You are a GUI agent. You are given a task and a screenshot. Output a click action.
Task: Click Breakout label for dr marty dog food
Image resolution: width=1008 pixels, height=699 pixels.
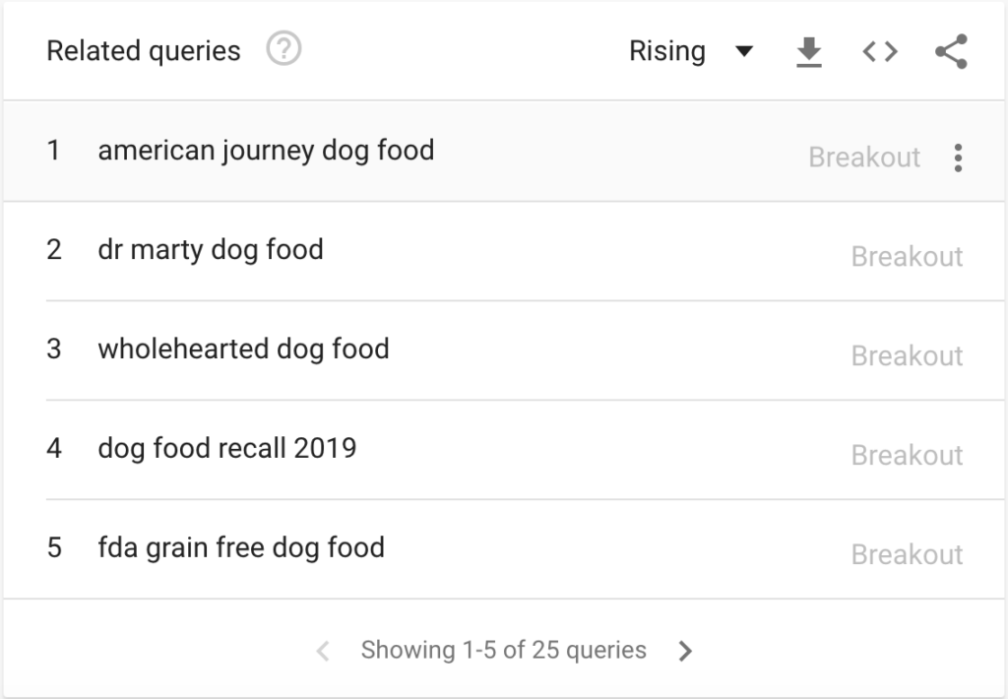[x=907, y=257]
